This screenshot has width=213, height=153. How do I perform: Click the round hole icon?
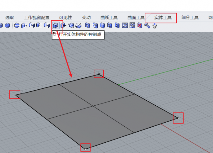point(87,25)
